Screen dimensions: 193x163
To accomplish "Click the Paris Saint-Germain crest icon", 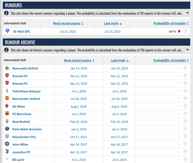I will [7, 129].
